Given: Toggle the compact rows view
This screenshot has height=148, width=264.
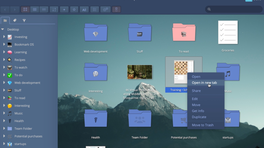Looking at the screenshot, I should (x=44, y=9).
